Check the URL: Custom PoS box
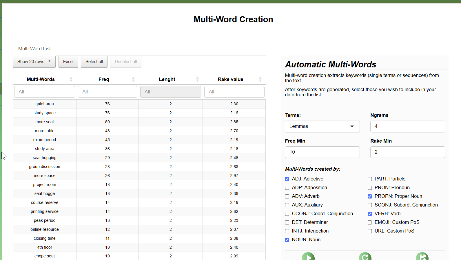This screenshot has width=461, height=260. 370,231
